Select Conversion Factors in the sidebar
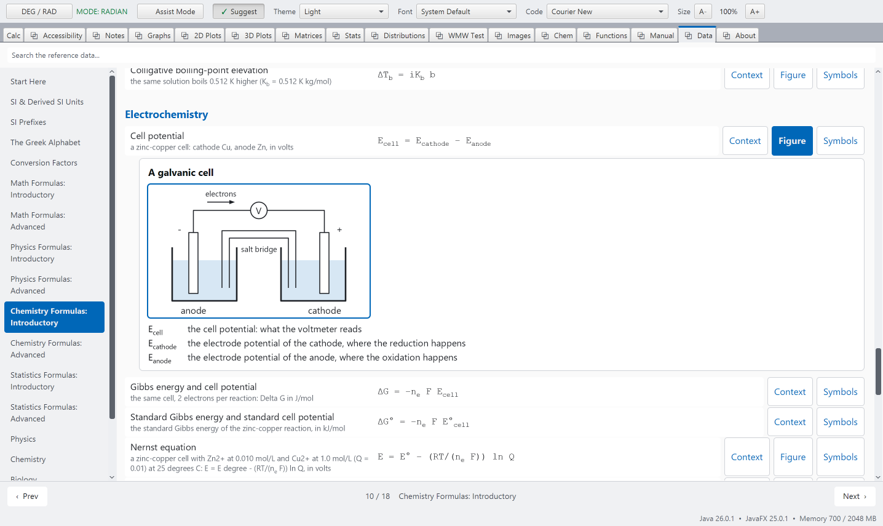883x526 pixels. (x=54, y=163)
